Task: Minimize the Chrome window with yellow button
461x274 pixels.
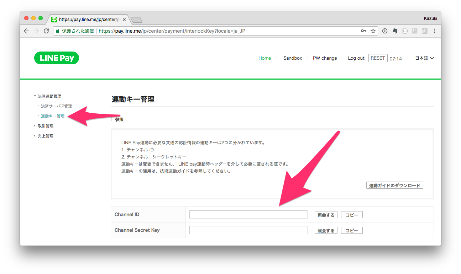Action: point(33,18)
